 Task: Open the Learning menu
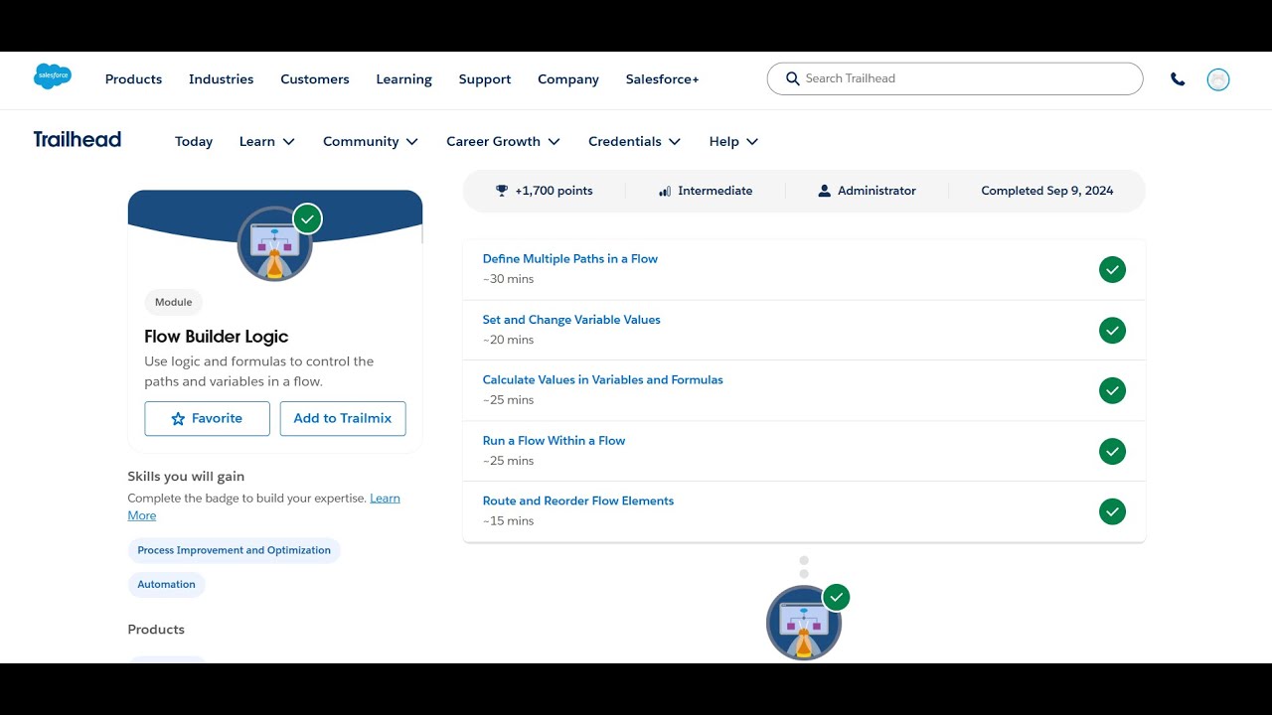click(x=403, y=79)
